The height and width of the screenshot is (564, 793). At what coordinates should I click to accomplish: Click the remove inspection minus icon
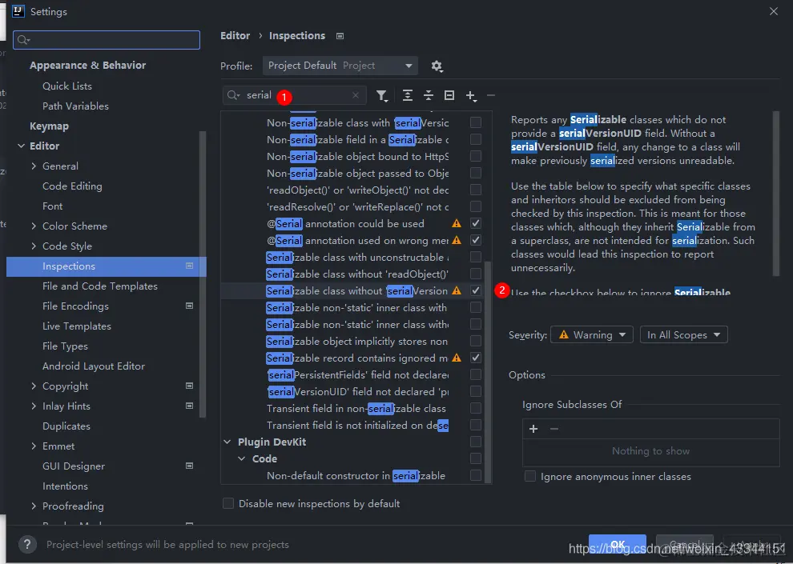[490, 95]
